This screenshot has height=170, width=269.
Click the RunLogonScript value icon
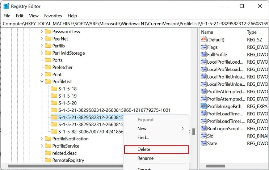click(x=203, y=128)
